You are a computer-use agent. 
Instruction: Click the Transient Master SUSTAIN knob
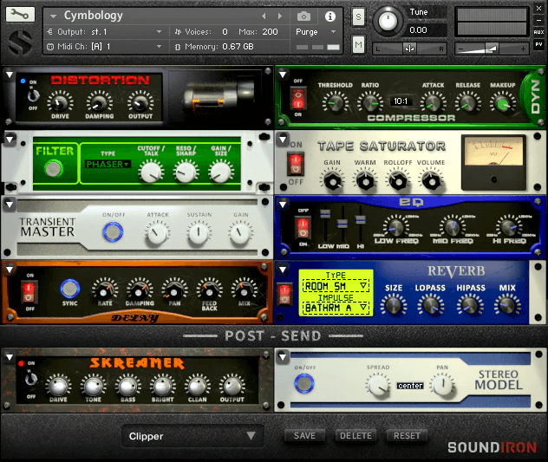(x=199, y=233)
